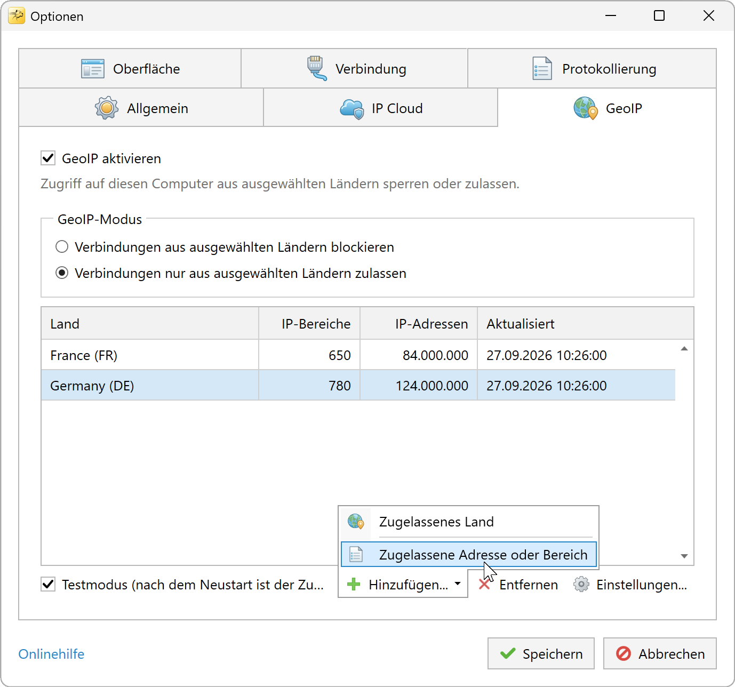
Task: Select Verbindungen nur aus ausgewählten Ländern zulassen
Action: (x=62, y=273)
